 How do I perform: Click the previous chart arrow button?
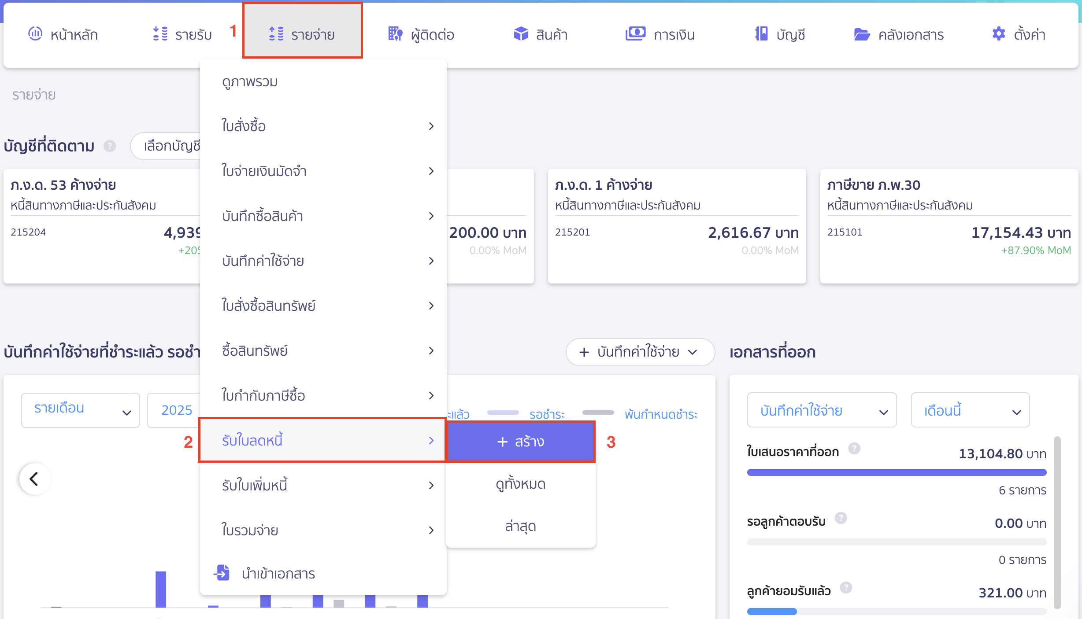(x=35, y=479)
